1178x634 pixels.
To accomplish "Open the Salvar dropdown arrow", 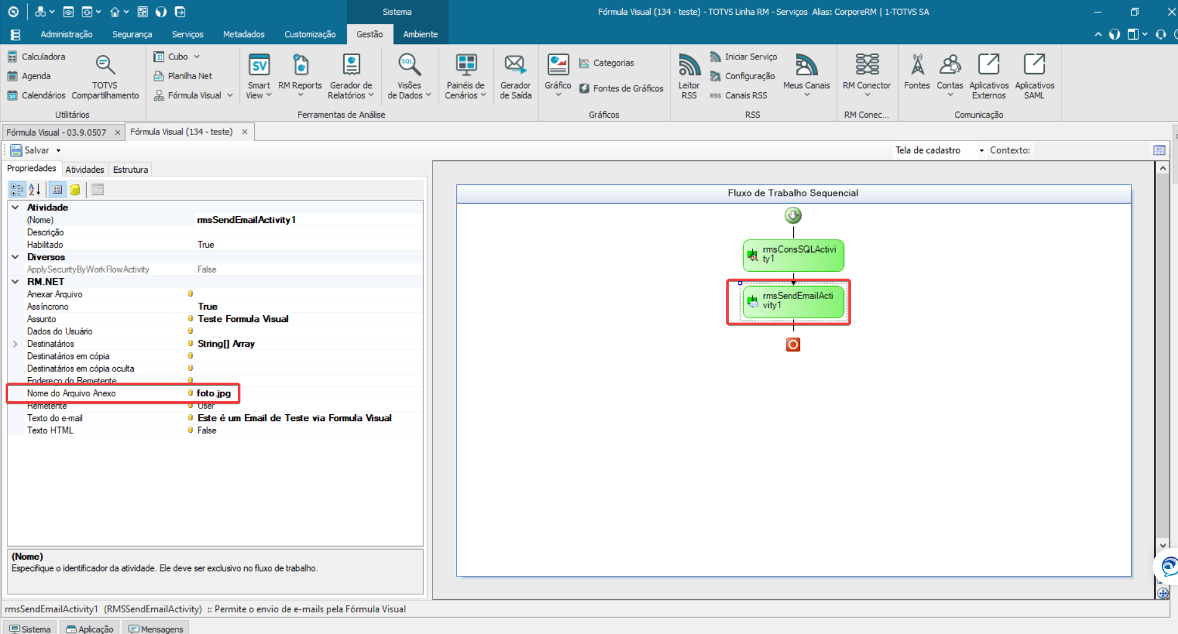I will [x=59, y=150].
